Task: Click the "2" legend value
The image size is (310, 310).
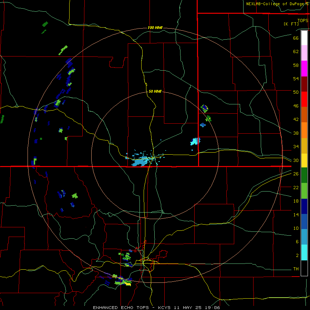Action: tap(297, 256)
